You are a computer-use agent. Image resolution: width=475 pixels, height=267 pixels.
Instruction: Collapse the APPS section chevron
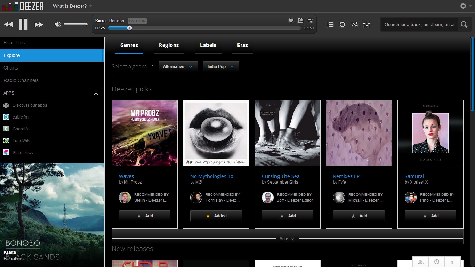(96, 93)
